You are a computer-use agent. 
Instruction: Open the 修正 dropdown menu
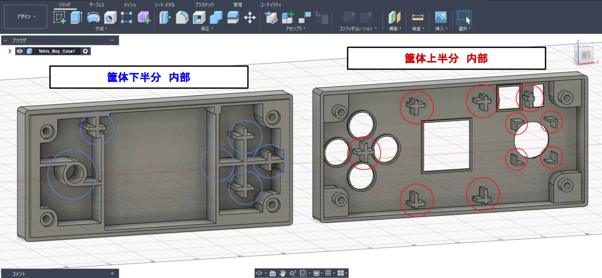(x=207, y=29)
